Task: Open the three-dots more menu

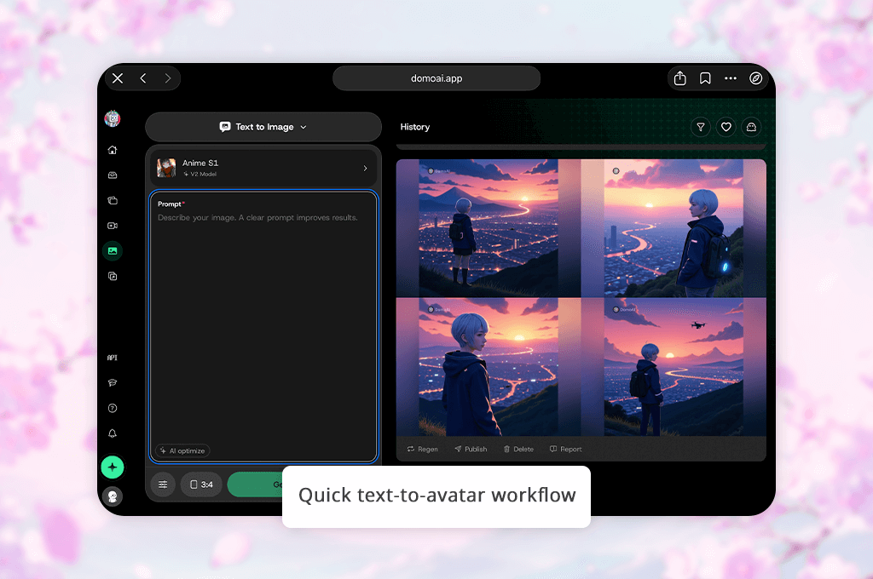Action: pyautogui.click(x=731, y=78)
